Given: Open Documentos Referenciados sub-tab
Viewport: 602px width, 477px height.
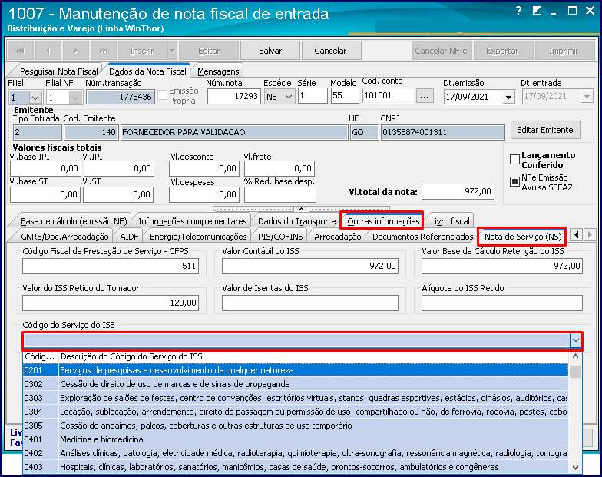Looking at the screenshot, I should tap(422, 237).
